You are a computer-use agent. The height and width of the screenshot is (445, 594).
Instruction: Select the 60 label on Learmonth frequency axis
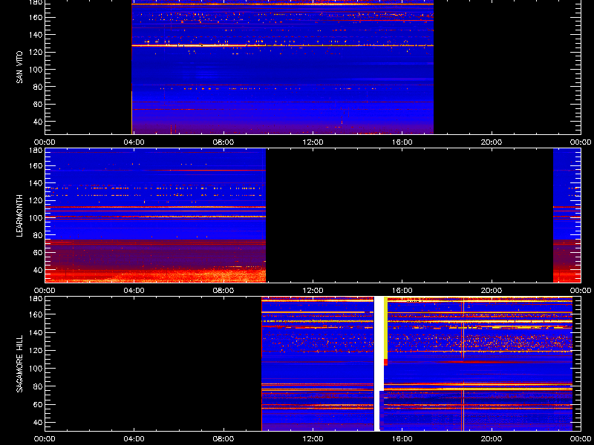pos(38,252)
